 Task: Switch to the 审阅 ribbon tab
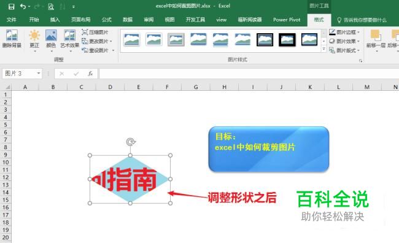click(x=149, y=20)
